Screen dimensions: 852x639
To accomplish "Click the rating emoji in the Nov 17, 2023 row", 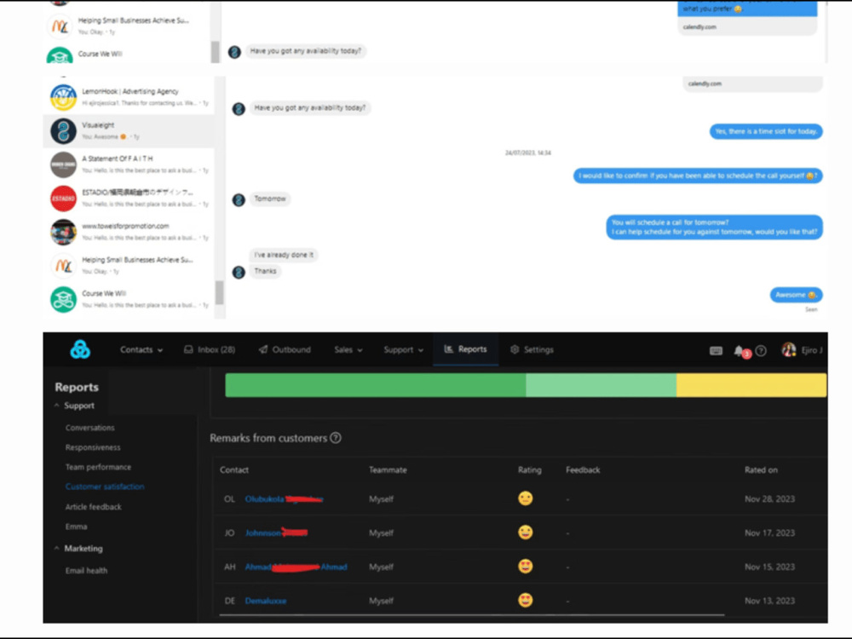I will point(526,532).
